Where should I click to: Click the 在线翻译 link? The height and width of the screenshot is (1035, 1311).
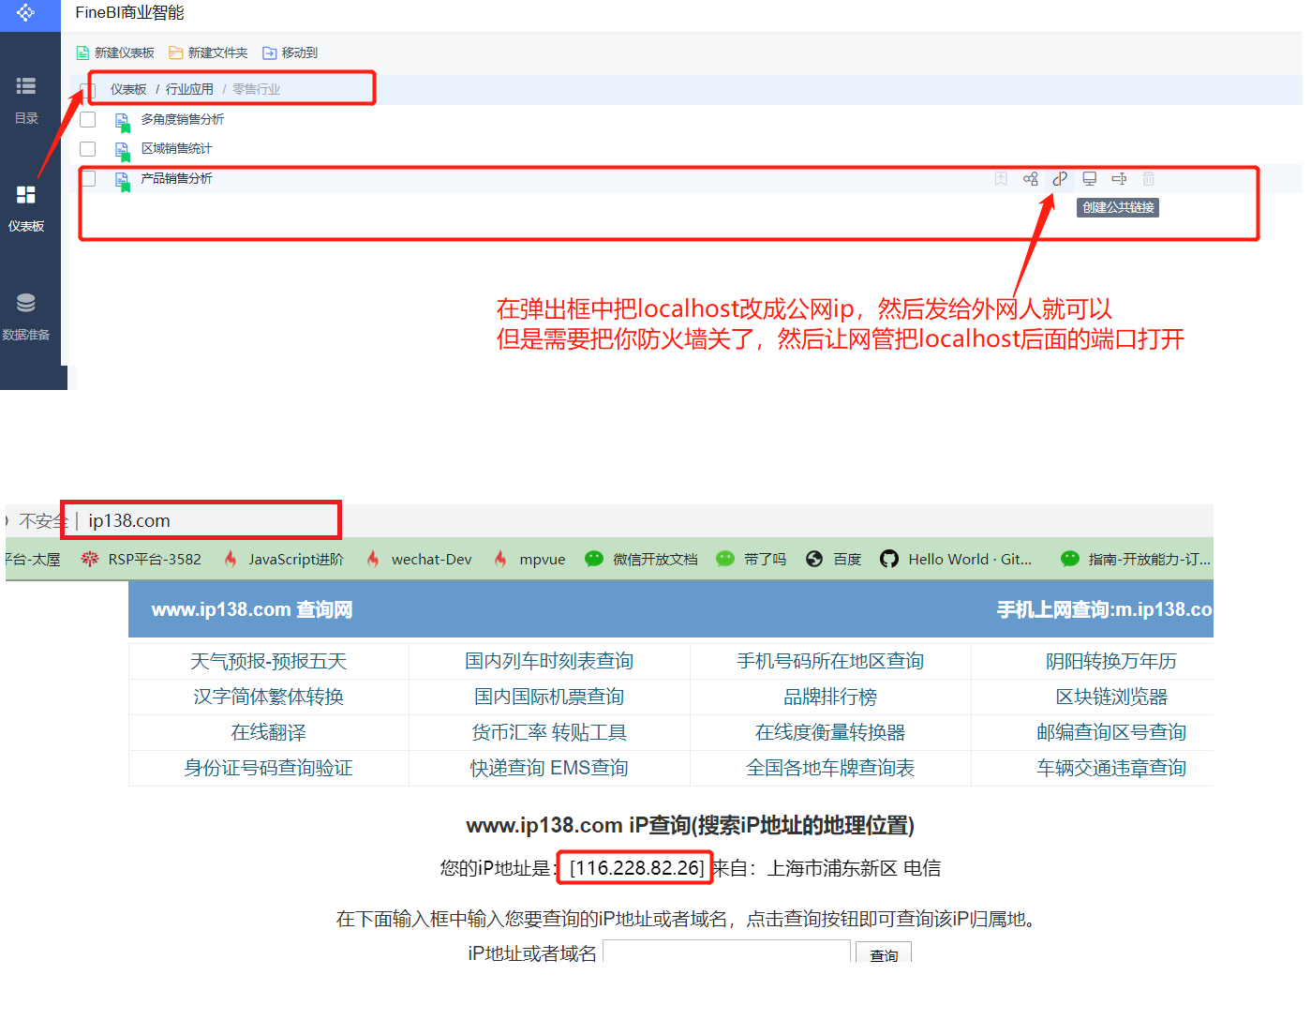(269, 732)
